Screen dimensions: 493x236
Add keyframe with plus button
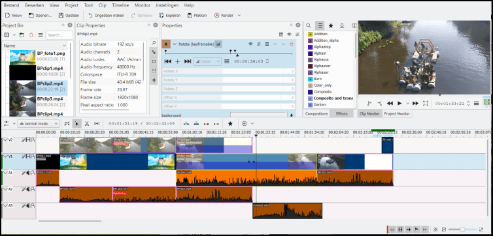(178, 61)
